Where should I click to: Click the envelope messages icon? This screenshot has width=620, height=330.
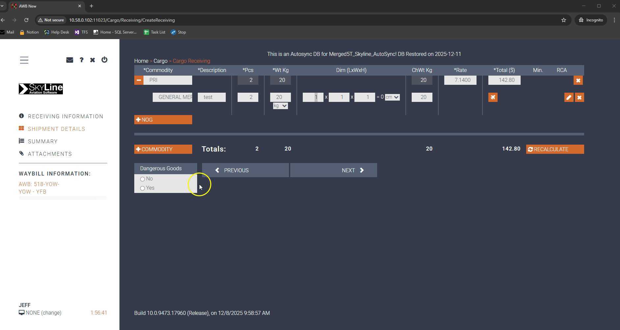[x=69, y=60]
